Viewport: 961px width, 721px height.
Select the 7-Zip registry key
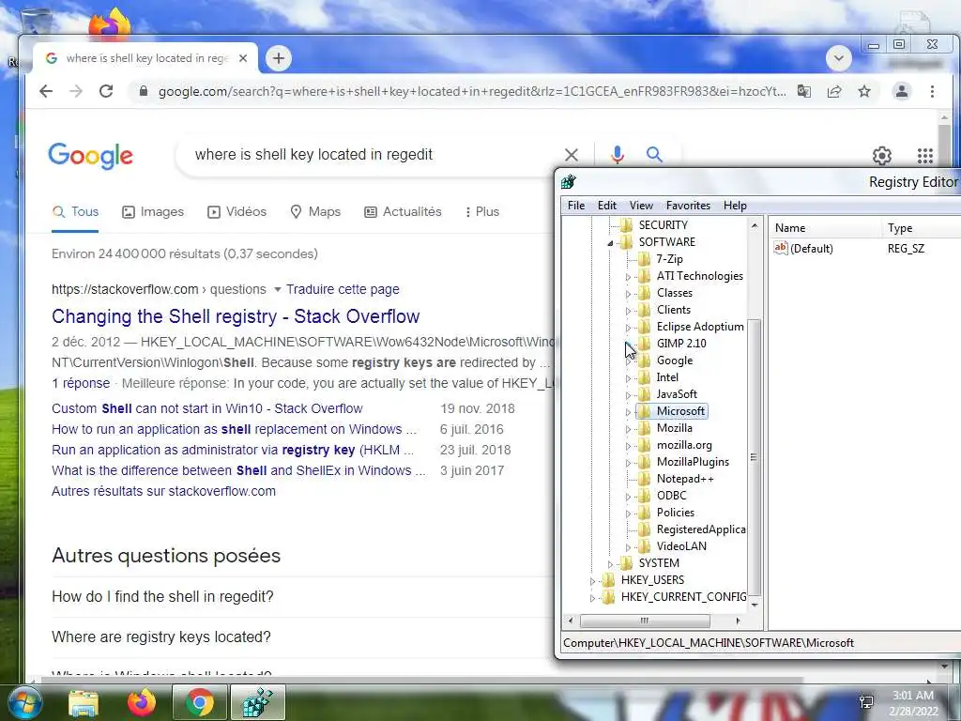click(669, 259)
